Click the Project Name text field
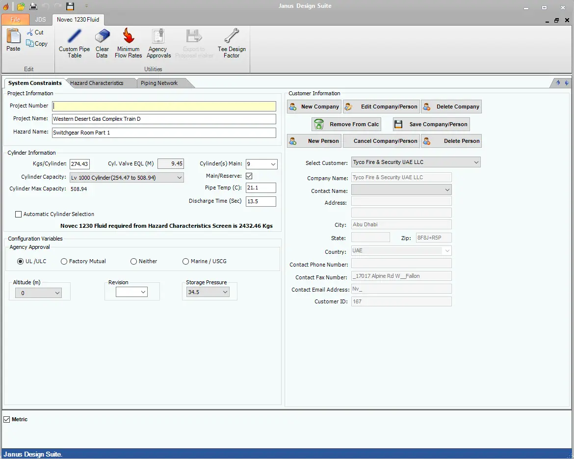 pyautogui.click(x=164, y=119)
